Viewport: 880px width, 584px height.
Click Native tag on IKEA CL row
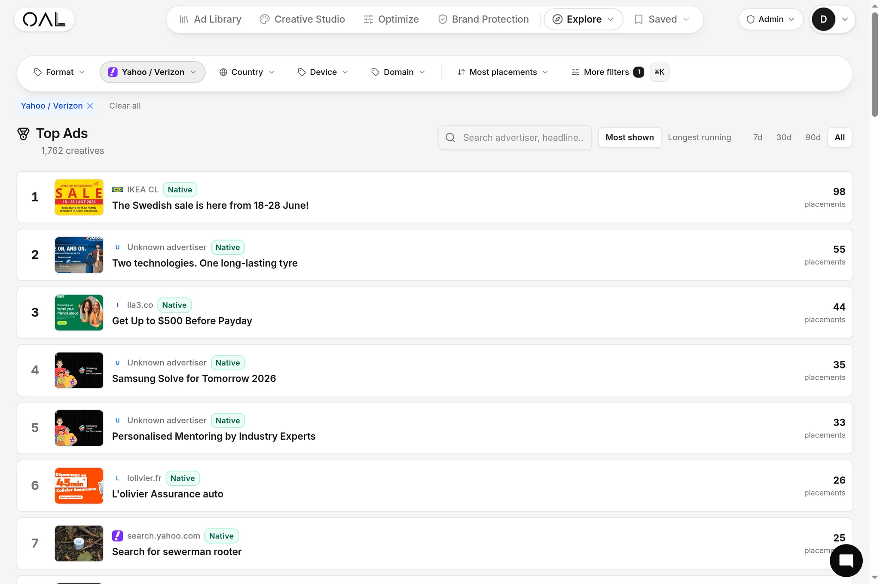pos(180,190)
